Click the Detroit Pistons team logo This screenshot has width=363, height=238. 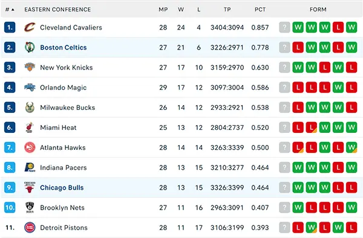tap(30, 228)
